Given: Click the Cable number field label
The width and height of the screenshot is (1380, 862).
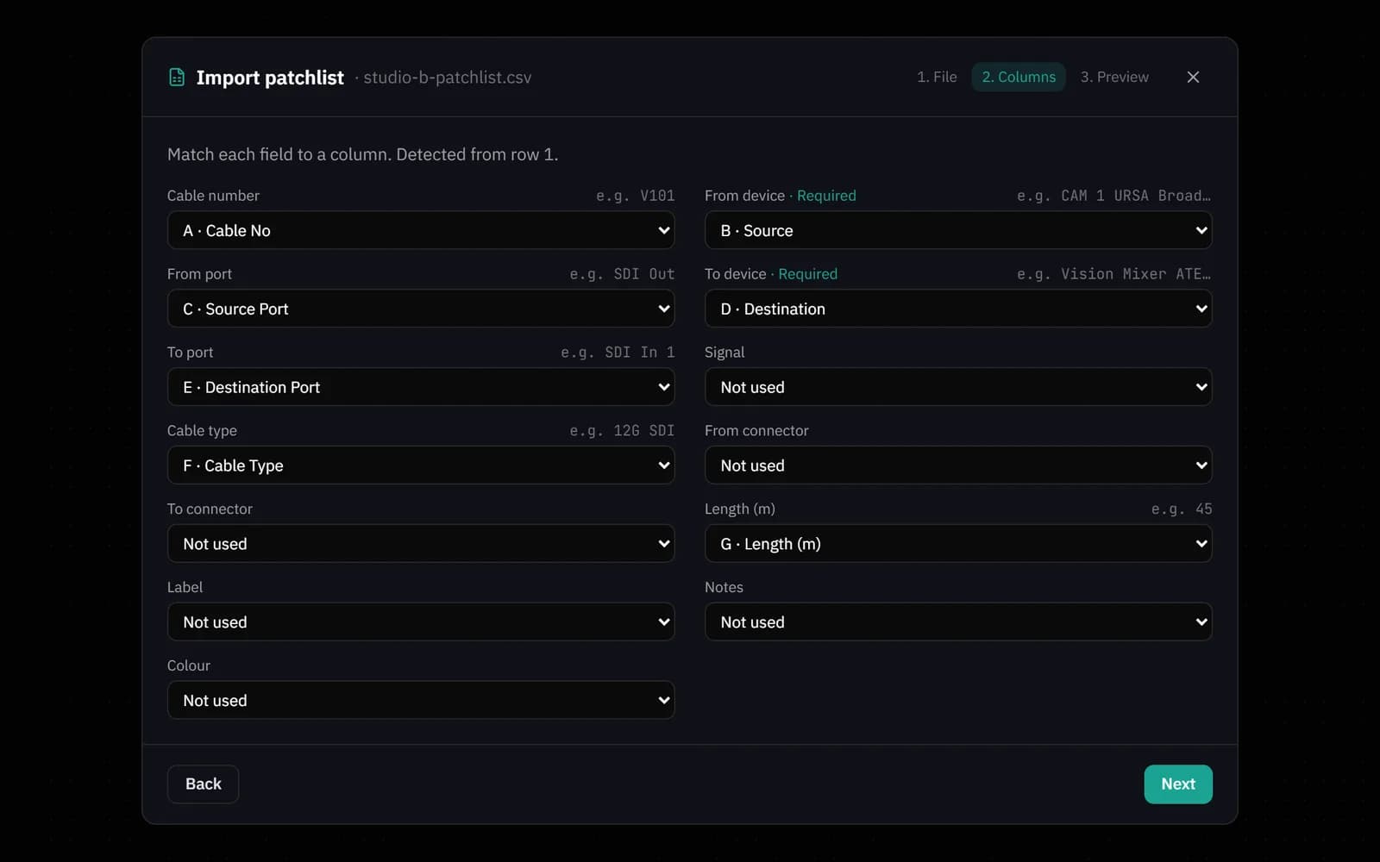Looking at the screenshot, I should pyautogui.click(x=213, y=196).
